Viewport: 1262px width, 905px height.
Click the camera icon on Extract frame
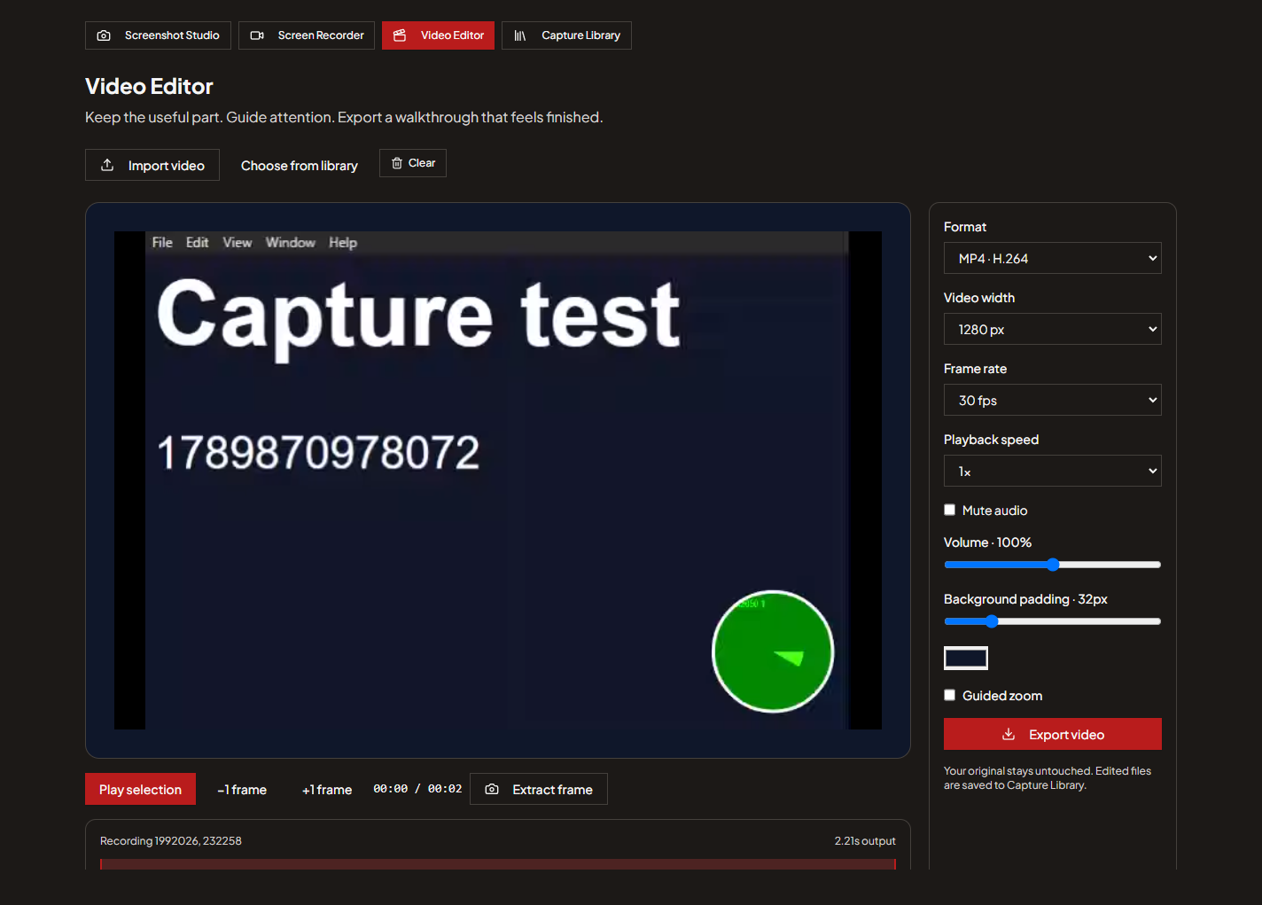[492, 789]
